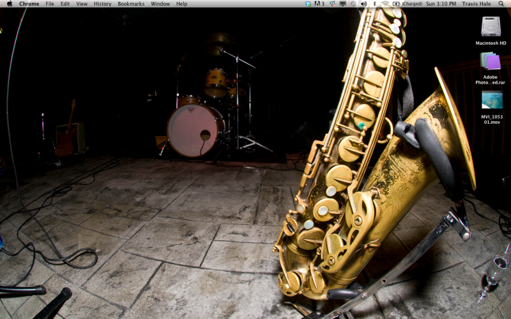Open the Wi-Fi status menu
511x319 pixels.
click(385, 4)
